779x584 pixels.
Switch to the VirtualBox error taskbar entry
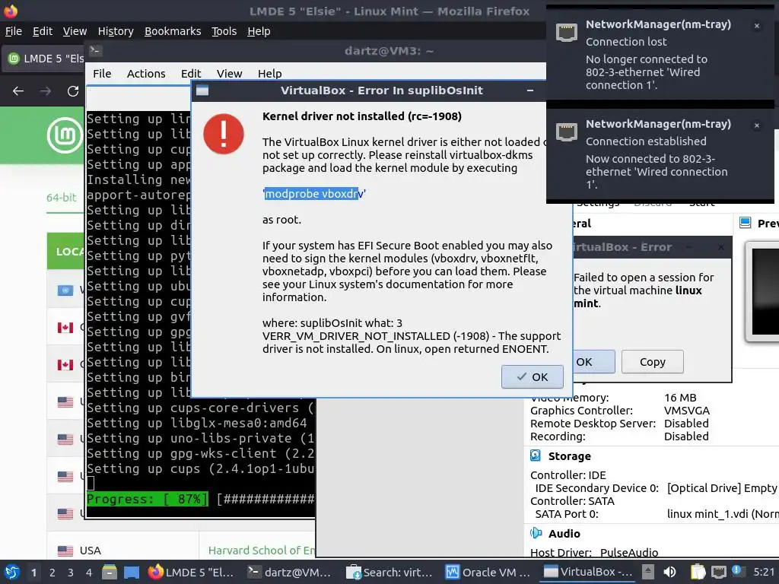[589, 573]
